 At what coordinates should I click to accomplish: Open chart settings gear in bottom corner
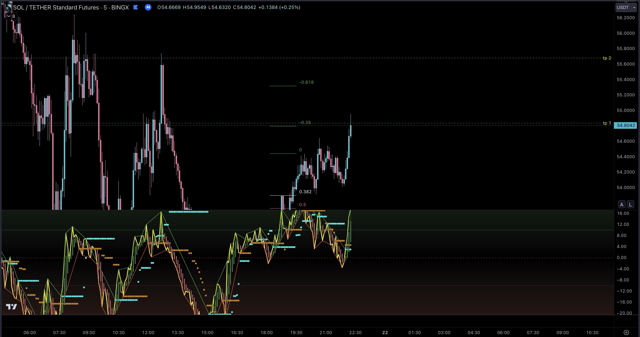(626, 333)
